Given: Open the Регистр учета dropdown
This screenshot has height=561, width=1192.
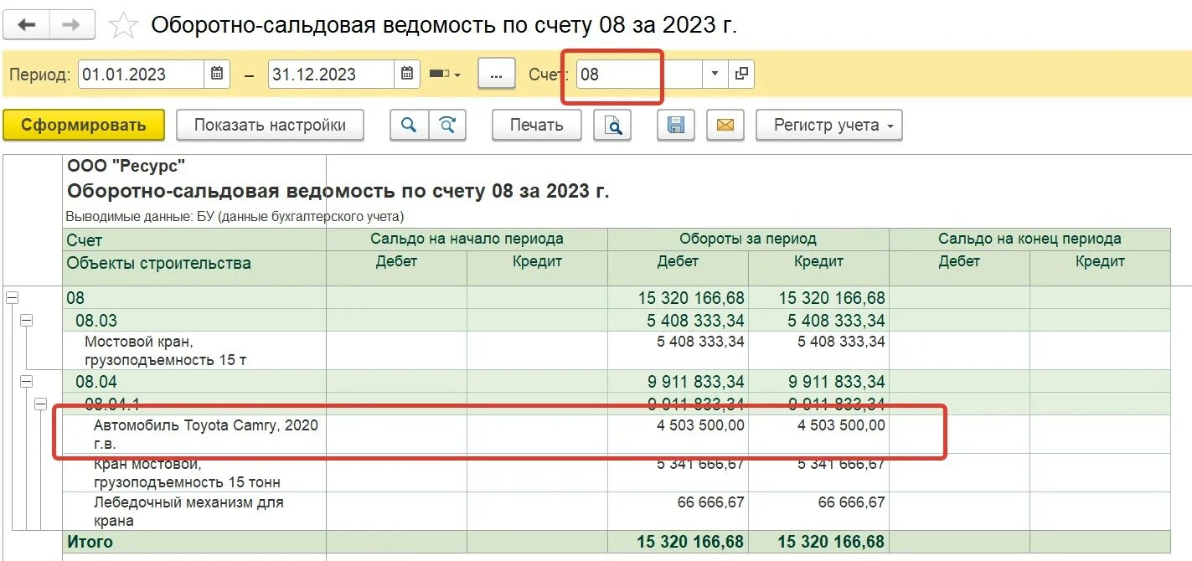Looking at the screenshot, I should click(x=828, y=125).
